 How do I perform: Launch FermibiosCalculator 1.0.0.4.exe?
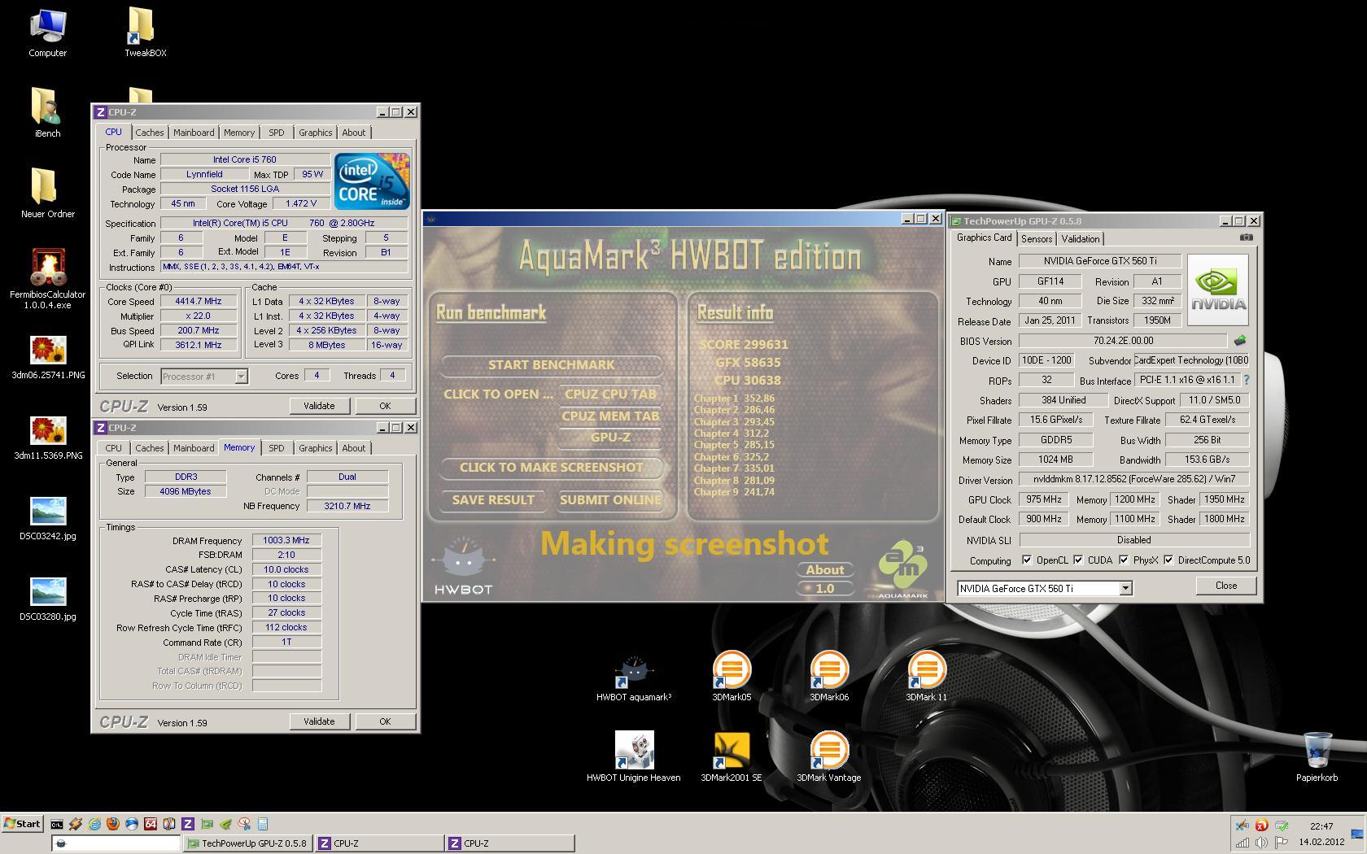tap(47, 279)
